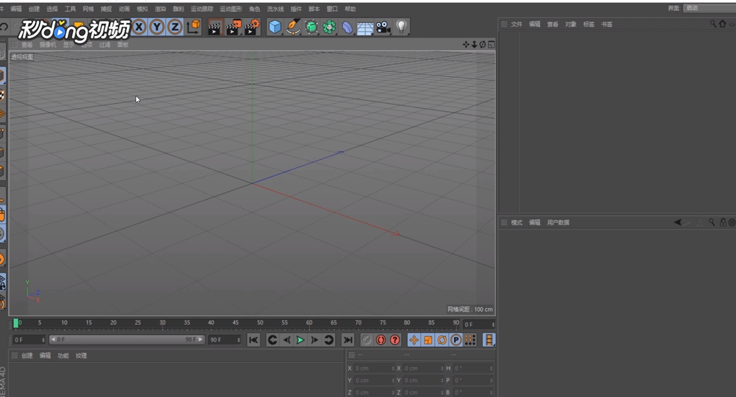Click the viewport zoom camera arrow icon
Viewport: 736px width, 397px height.
[x=474, y=44]
